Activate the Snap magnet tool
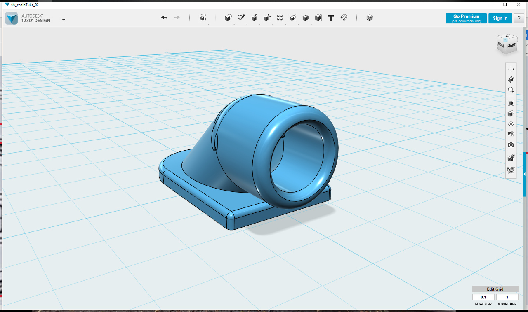 [344, 18]
